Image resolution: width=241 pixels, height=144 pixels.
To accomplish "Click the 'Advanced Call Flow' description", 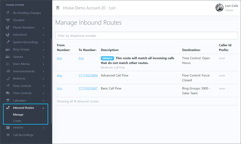I will (115, 75).
